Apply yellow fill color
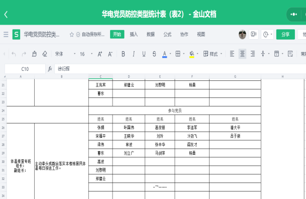 (191, 54)
